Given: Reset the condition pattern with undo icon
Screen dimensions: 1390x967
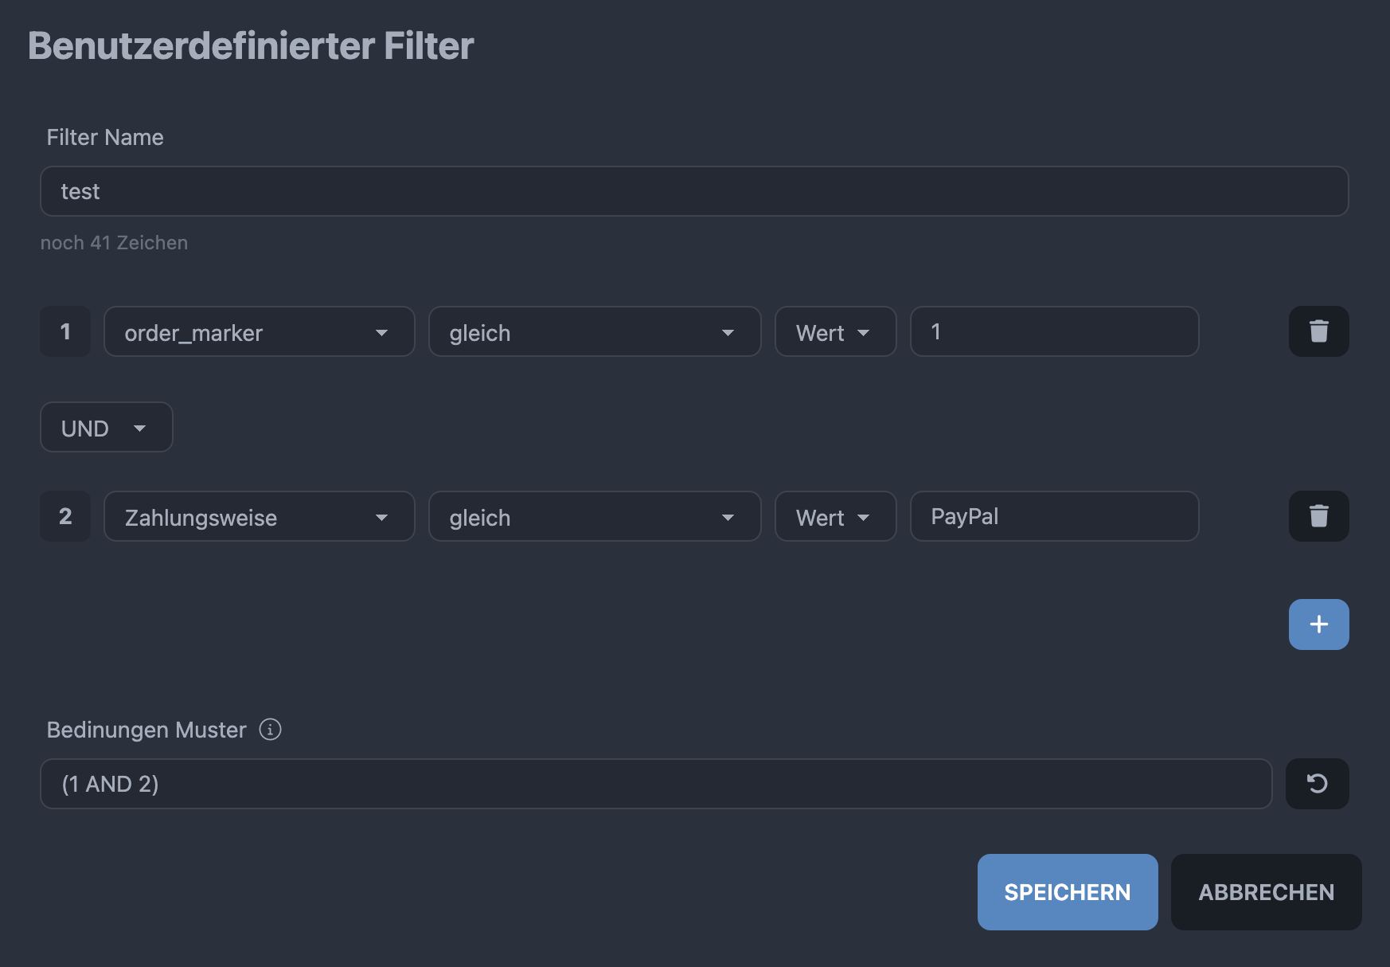Looking at the screenshot, I should coord(1317,784).
